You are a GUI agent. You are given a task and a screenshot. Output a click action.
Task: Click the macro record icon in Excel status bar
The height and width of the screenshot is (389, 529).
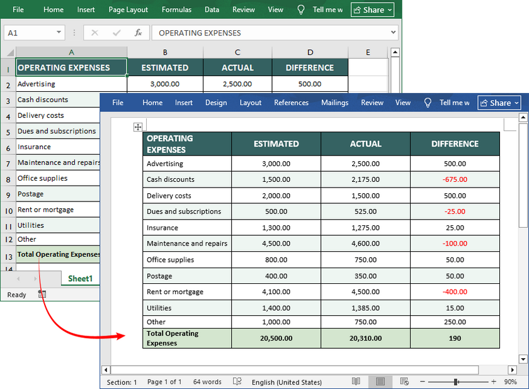pos(42,294)
